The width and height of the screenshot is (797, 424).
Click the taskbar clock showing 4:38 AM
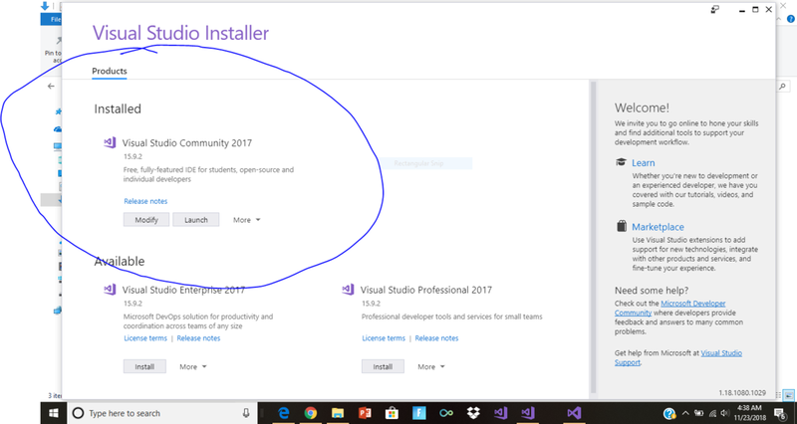(749, 413)
